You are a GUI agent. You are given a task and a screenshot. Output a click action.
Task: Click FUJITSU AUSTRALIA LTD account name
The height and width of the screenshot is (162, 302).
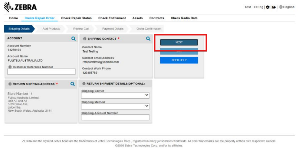tap(25, 60)
